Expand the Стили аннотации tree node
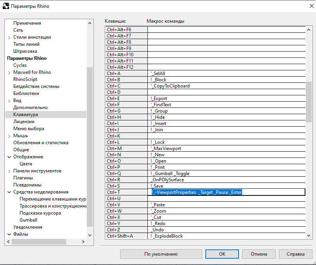 coord(9,37)
